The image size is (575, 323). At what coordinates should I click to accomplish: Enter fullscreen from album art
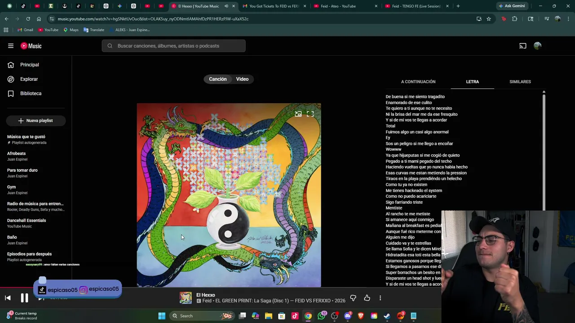coord(310,114)
